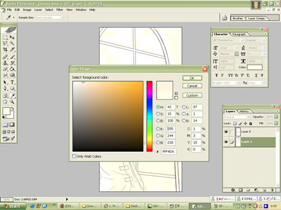Select the Healing Brush tool

click(x=5, y=57)
